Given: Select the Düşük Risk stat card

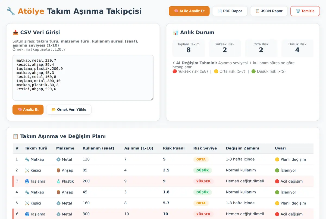Looking at the screenshot, I should [x=297, y=48].
